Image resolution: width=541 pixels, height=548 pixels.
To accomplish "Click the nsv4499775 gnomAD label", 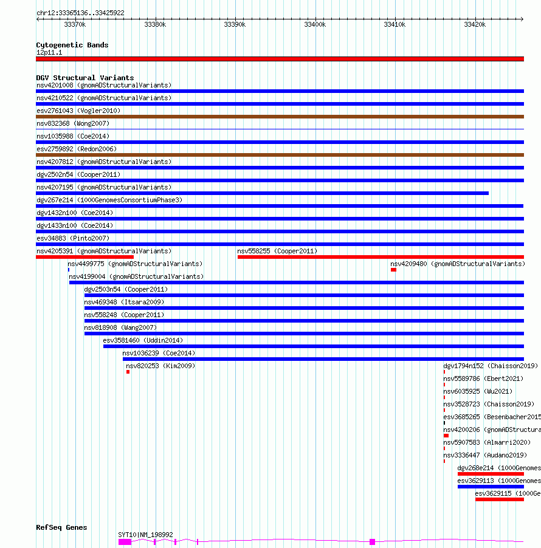I will [135, 264].
